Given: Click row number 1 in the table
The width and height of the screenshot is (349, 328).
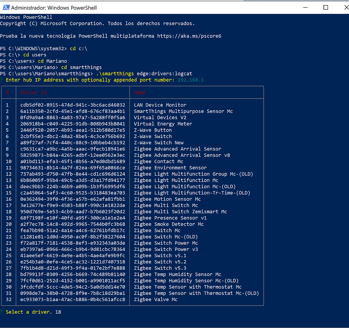Looking at the screenshot, I should pyautogui.click(x=7, y=105).
